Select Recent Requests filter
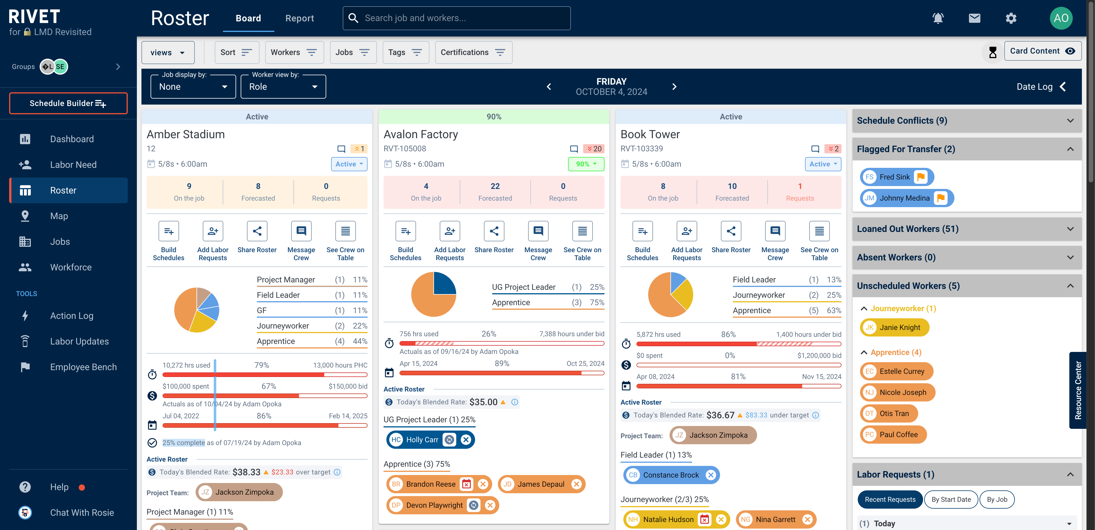Screen dimensions: 1095x530 890,500
